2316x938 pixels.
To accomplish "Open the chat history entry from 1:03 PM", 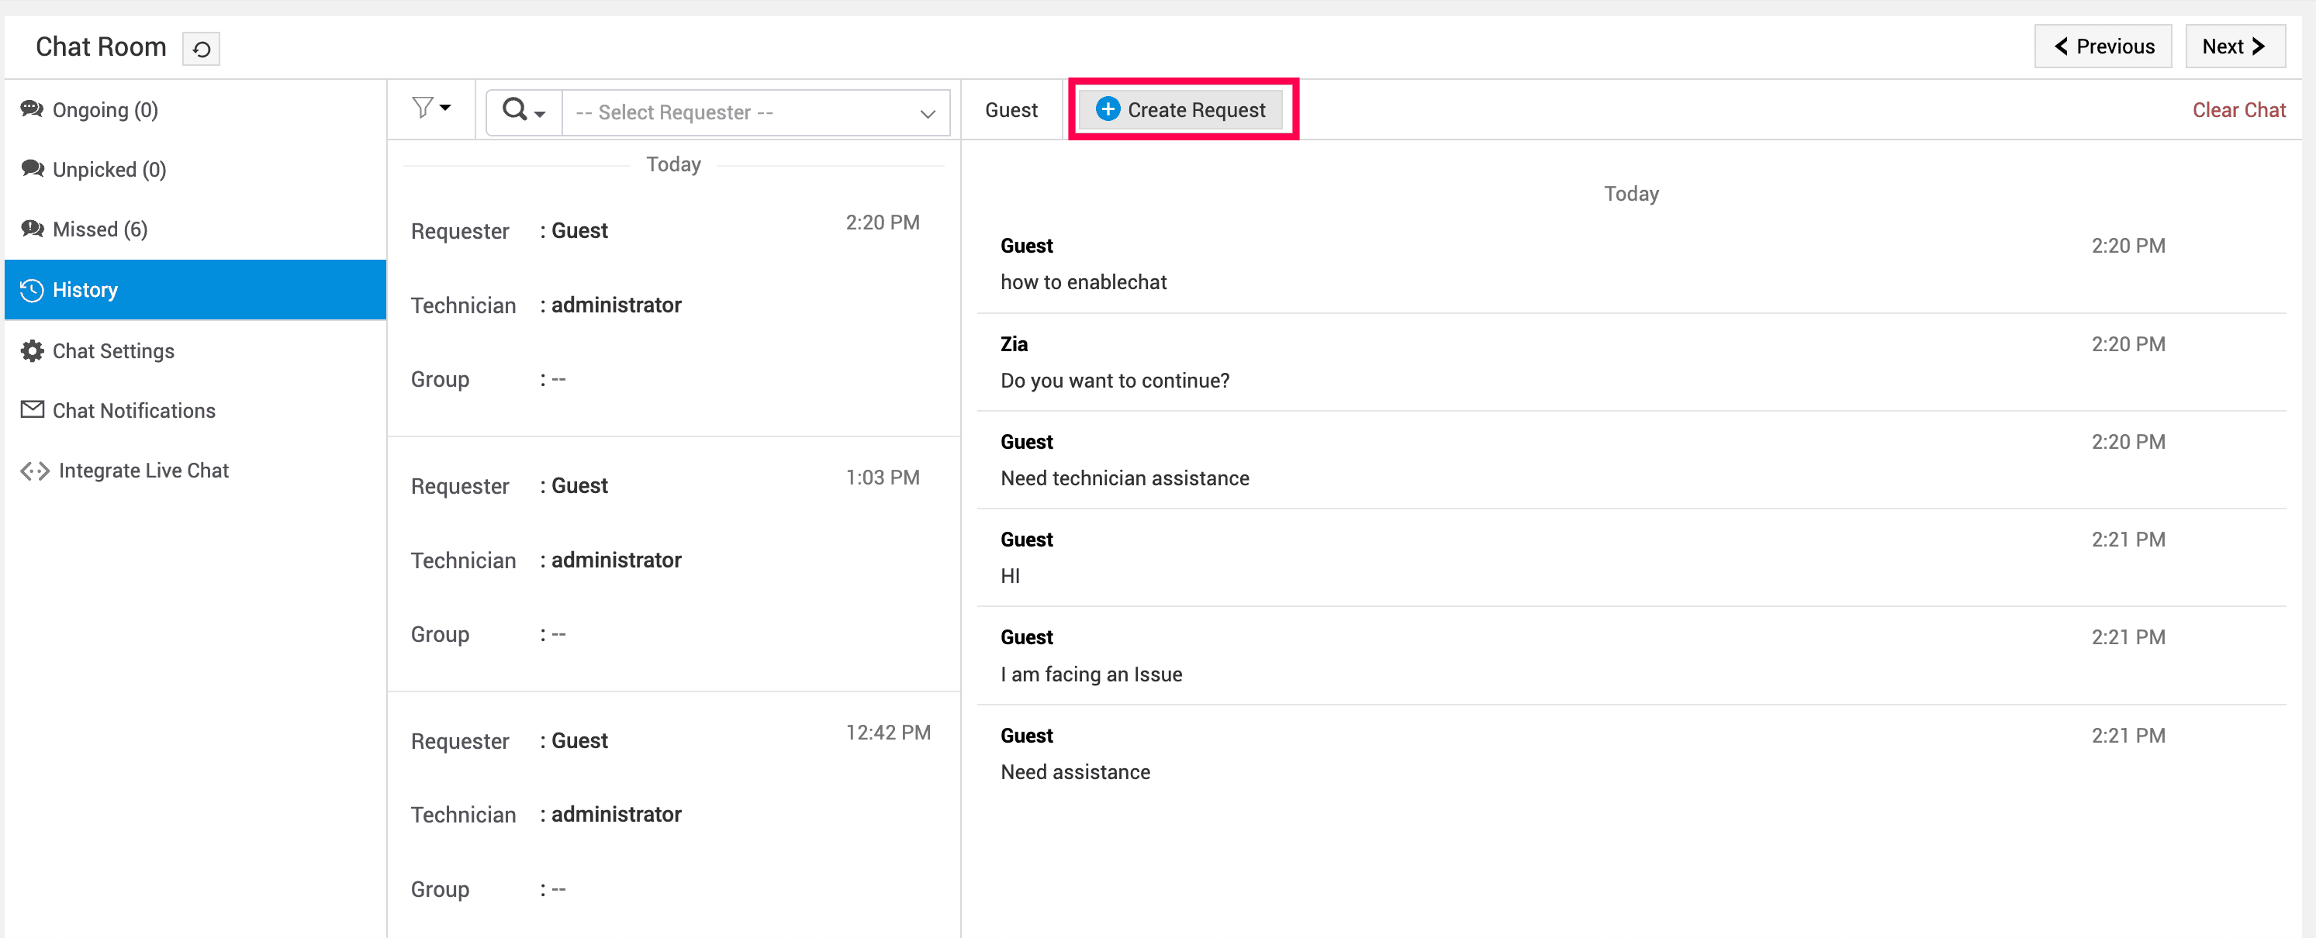I will coord(673,564).
